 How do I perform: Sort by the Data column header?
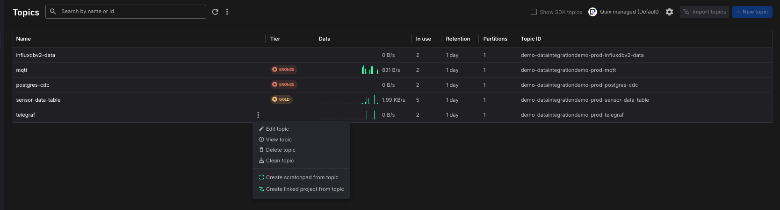(x=325, y=39)
